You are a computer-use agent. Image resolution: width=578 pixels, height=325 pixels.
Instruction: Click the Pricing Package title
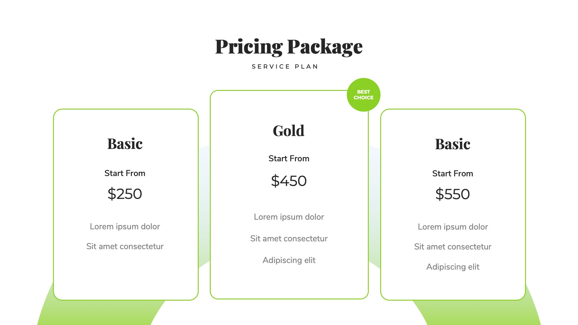point(289,47)
